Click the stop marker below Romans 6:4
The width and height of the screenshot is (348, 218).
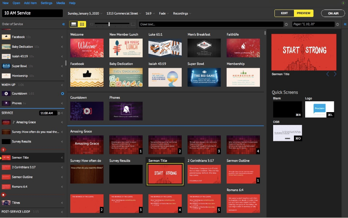[3, 195]
